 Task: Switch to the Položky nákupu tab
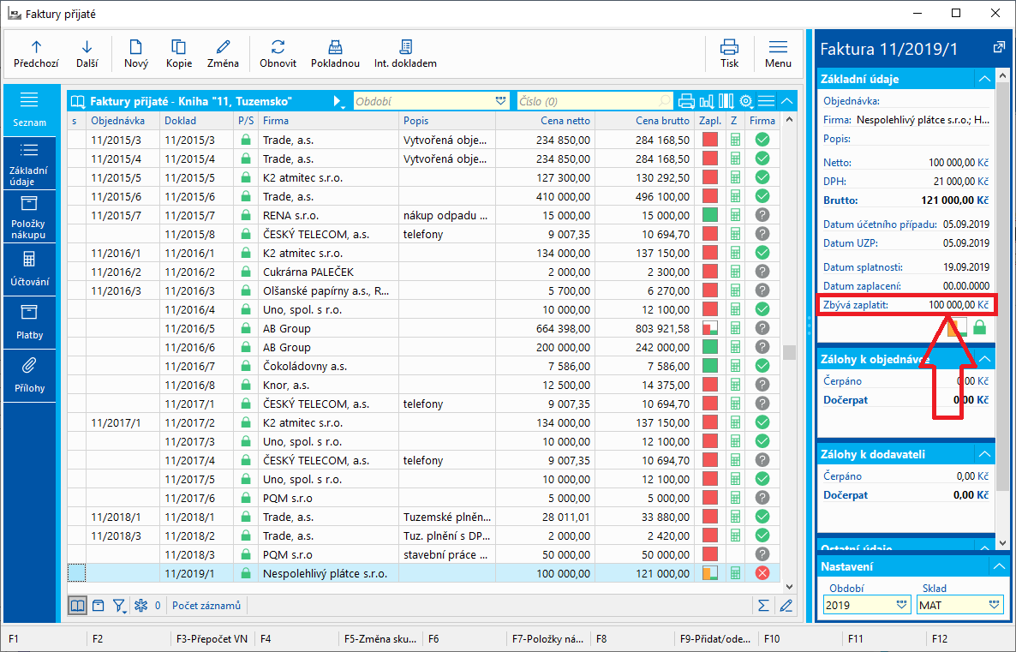pyautogui.click(x=29, y=215)
